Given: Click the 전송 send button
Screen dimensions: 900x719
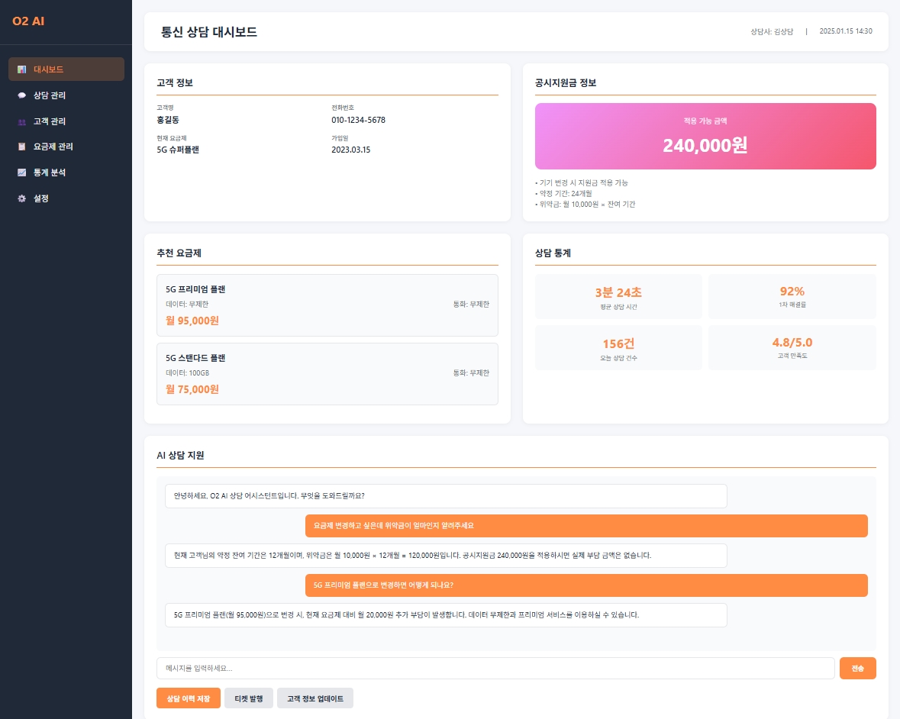Looking at the screenshot, I should pos(857,668).
